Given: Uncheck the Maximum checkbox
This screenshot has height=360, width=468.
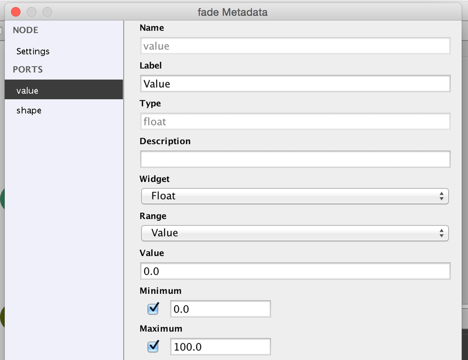Looking at the screenshot, I should pos(153,346).
